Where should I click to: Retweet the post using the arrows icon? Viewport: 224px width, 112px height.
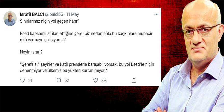point(59,80)
